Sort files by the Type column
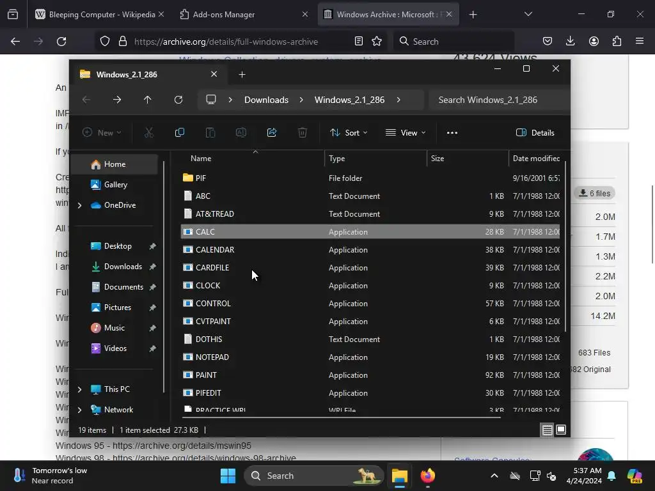The image size is (655, 491). [375, 159]
